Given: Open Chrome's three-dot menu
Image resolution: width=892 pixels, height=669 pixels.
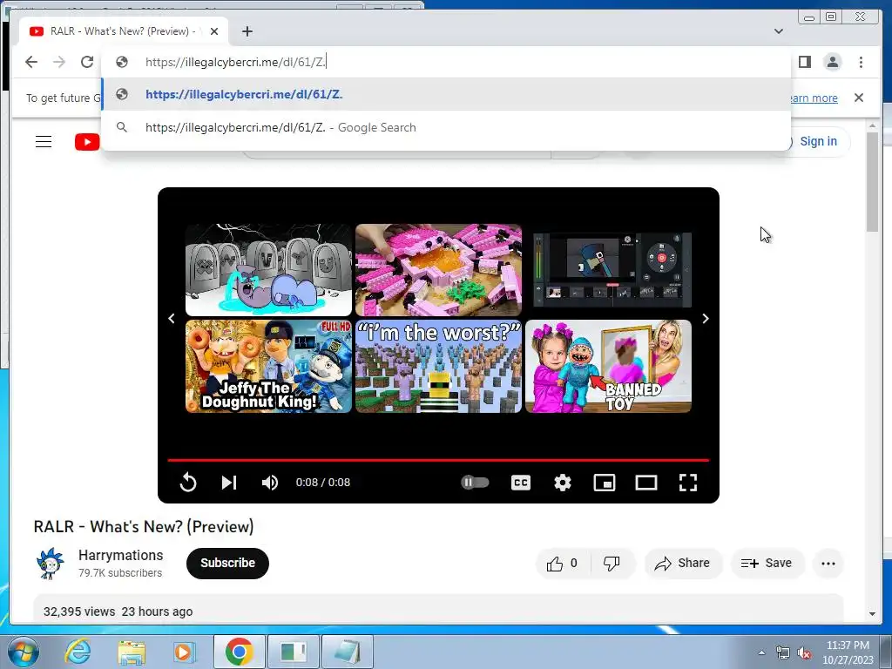Looking at the screenshot, I should [x=861, y=62].
